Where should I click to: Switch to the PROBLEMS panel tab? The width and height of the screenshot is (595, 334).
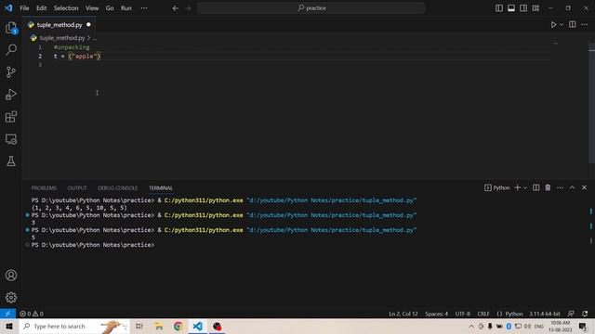coord(44,187)
